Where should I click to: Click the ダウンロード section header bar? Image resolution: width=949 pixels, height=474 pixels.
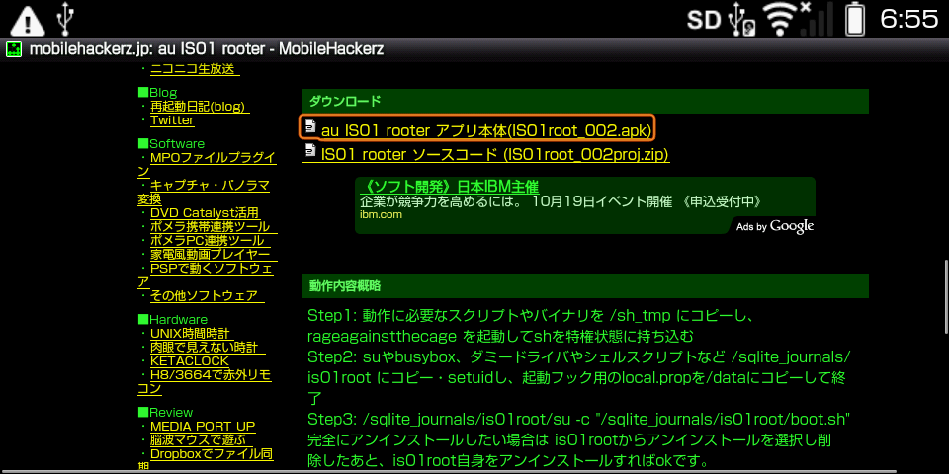pos(584,101)
